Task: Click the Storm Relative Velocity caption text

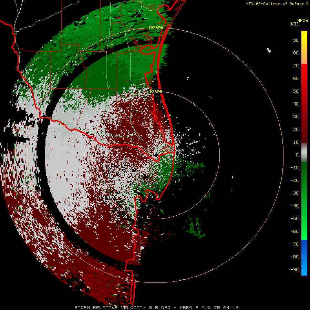Action: [156, 308]
